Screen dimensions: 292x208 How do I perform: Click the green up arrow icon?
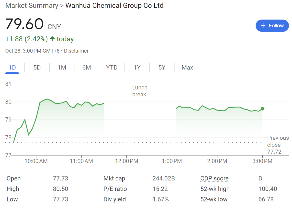coord(52,39)
